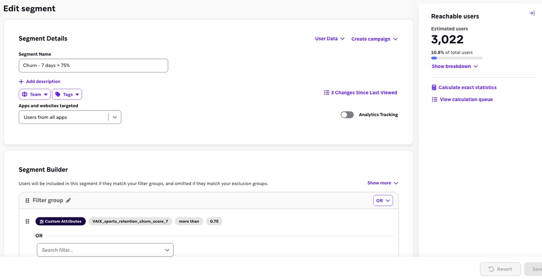542x279 pixels.
Task: Click the tag icon in Tags button
Action: pyautogui.click(x=58, y=94)
